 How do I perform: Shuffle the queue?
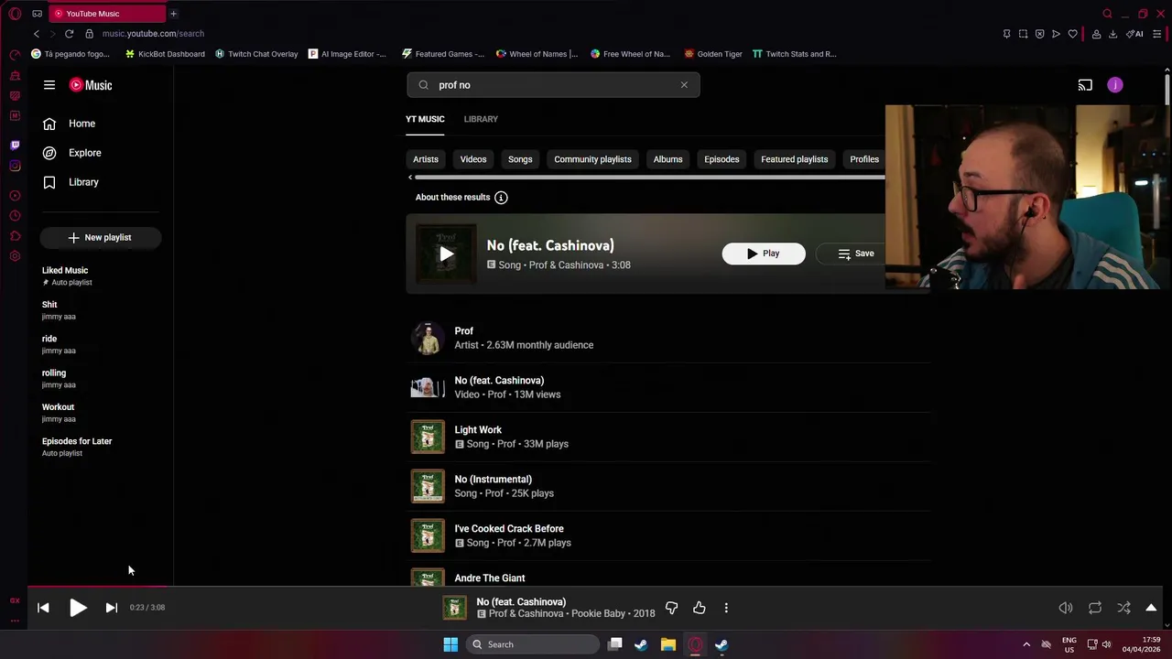pos(1123,608)
